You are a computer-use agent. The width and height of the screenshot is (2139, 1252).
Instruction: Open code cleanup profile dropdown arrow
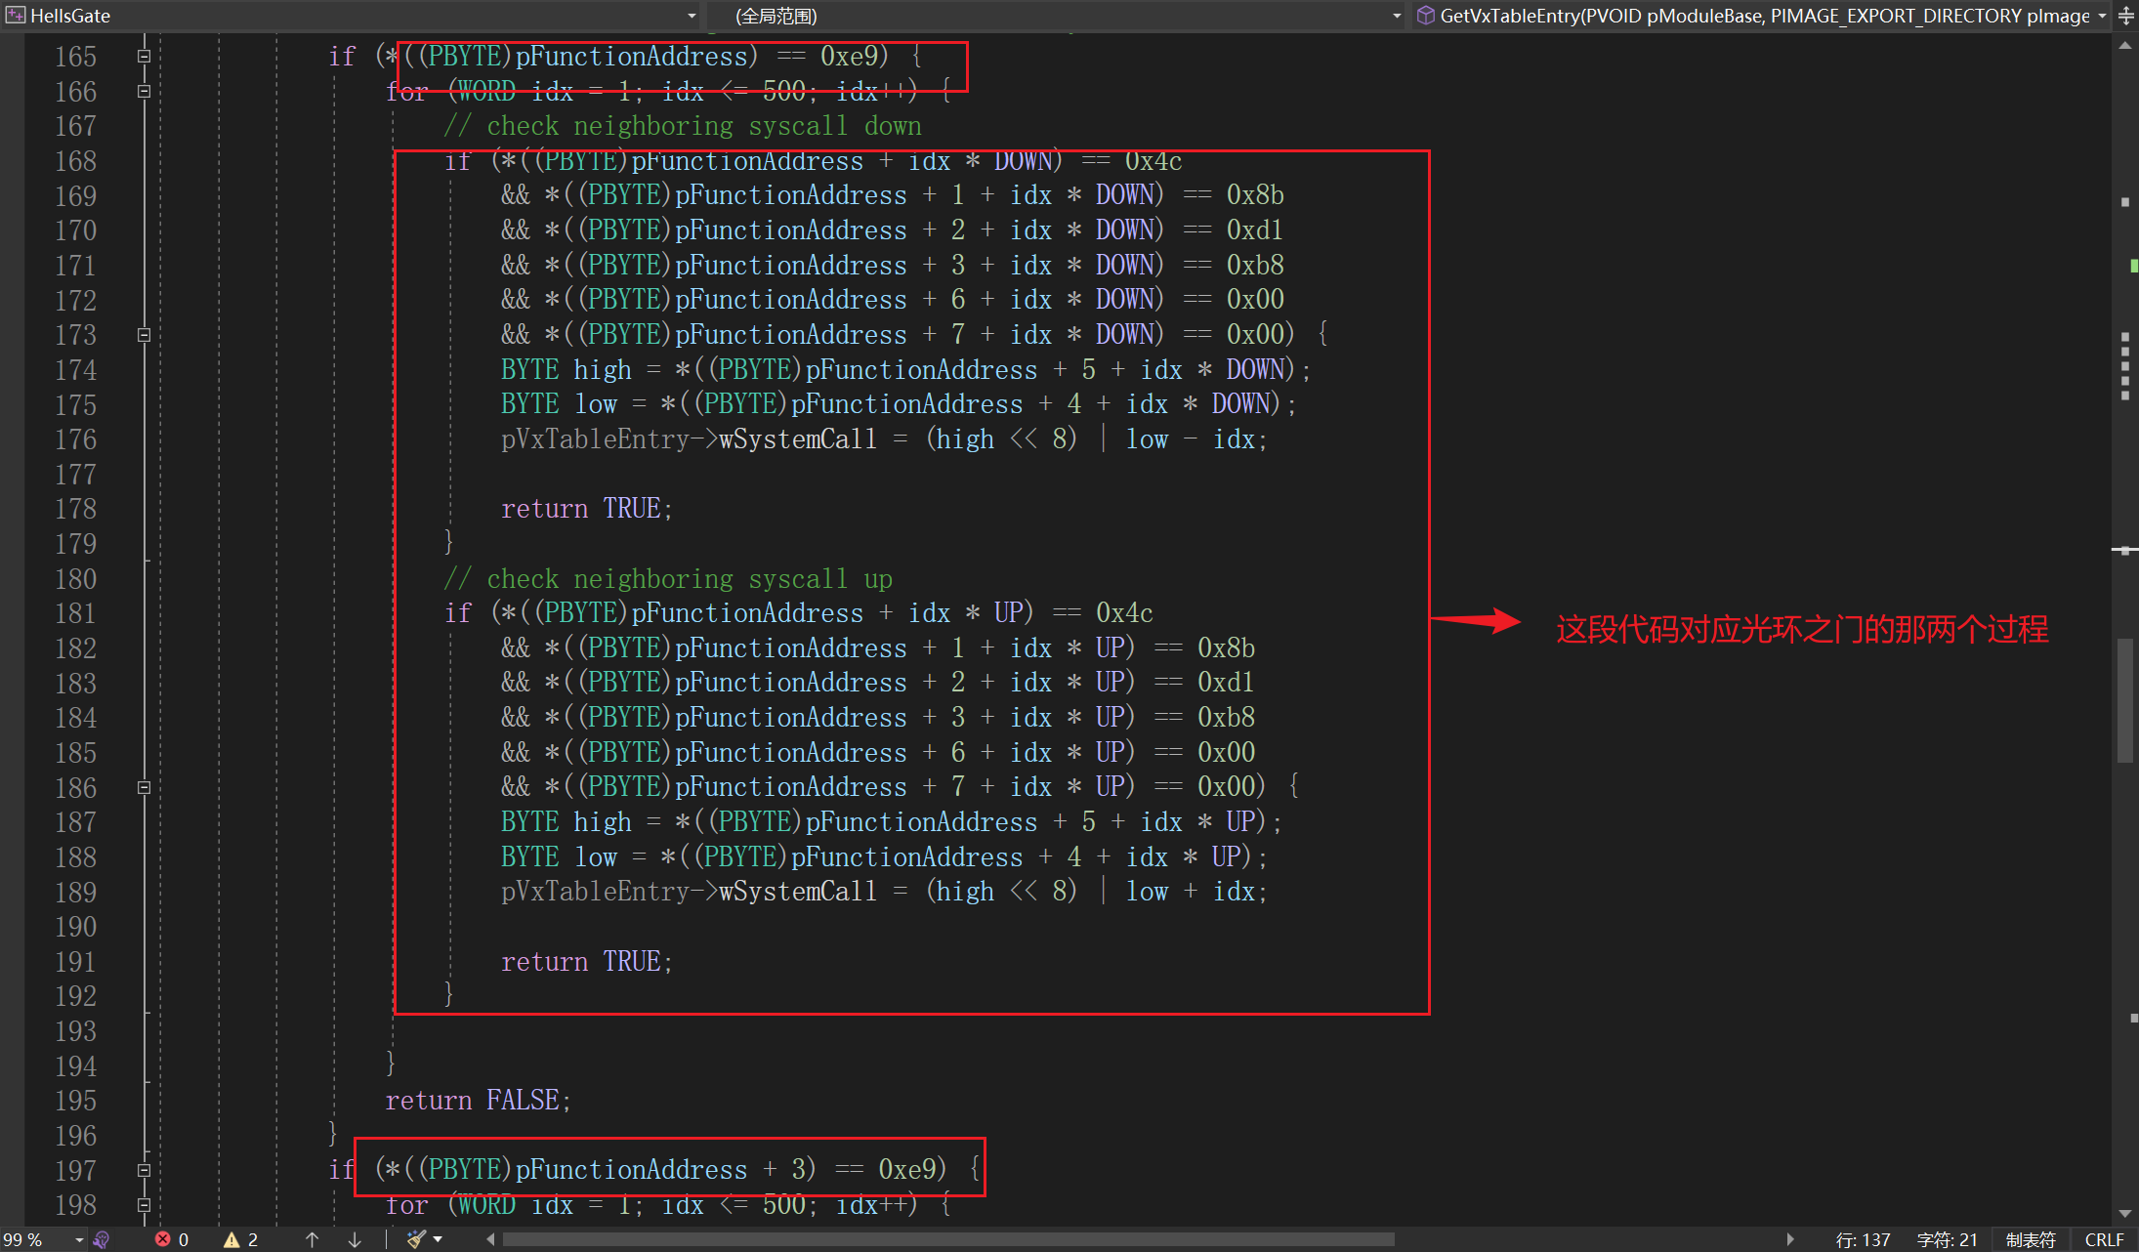click(439, 1239)
